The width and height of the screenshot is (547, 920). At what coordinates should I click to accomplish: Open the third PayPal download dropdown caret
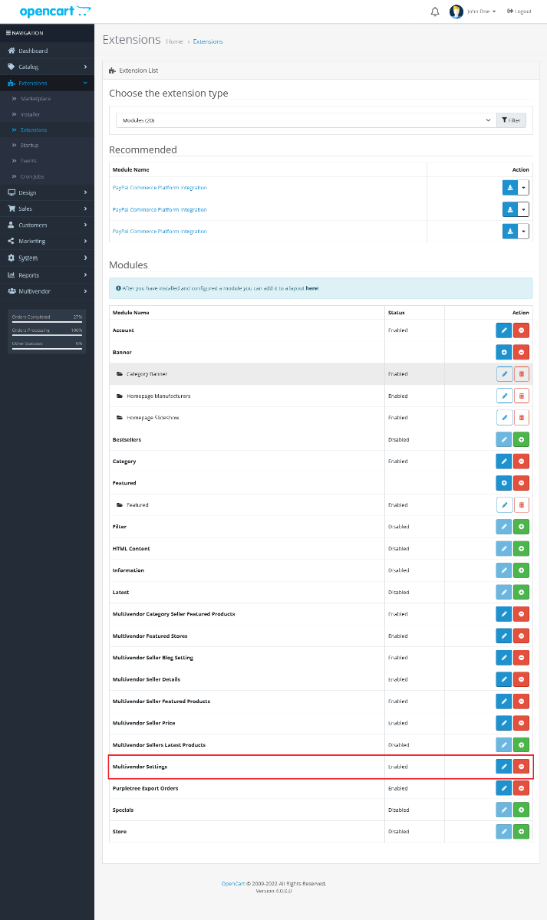(523, 232)
